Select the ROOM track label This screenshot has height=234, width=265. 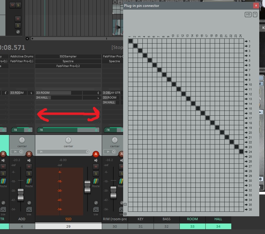pos(192,219)
